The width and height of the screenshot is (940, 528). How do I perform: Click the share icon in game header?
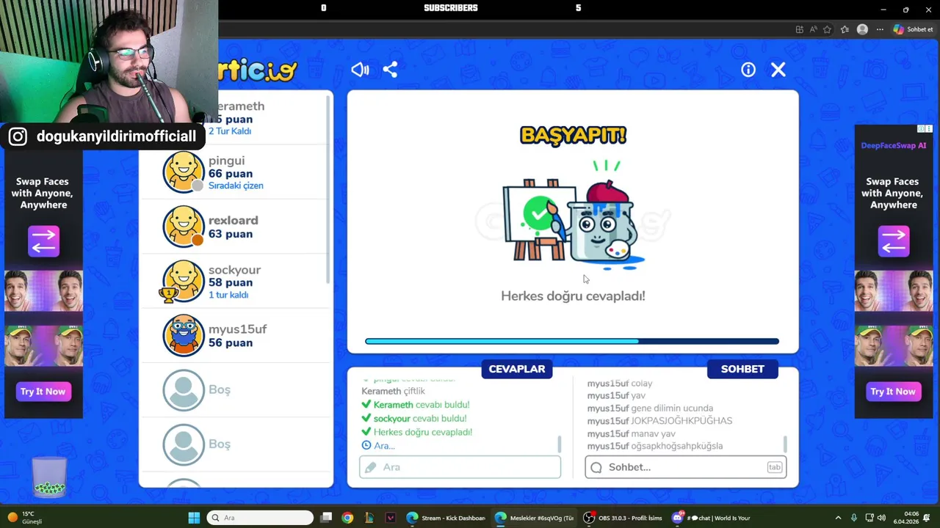coord(390,70)
